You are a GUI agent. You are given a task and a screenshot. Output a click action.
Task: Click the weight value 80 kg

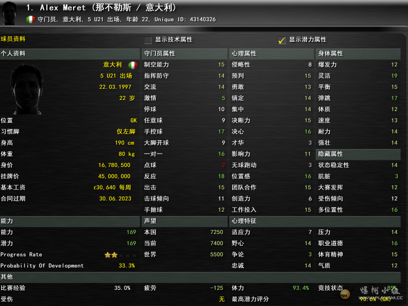(127, 154)
